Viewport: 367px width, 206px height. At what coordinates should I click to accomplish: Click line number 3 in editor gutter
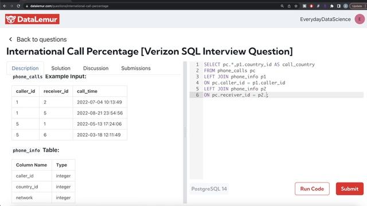point(197,77)
